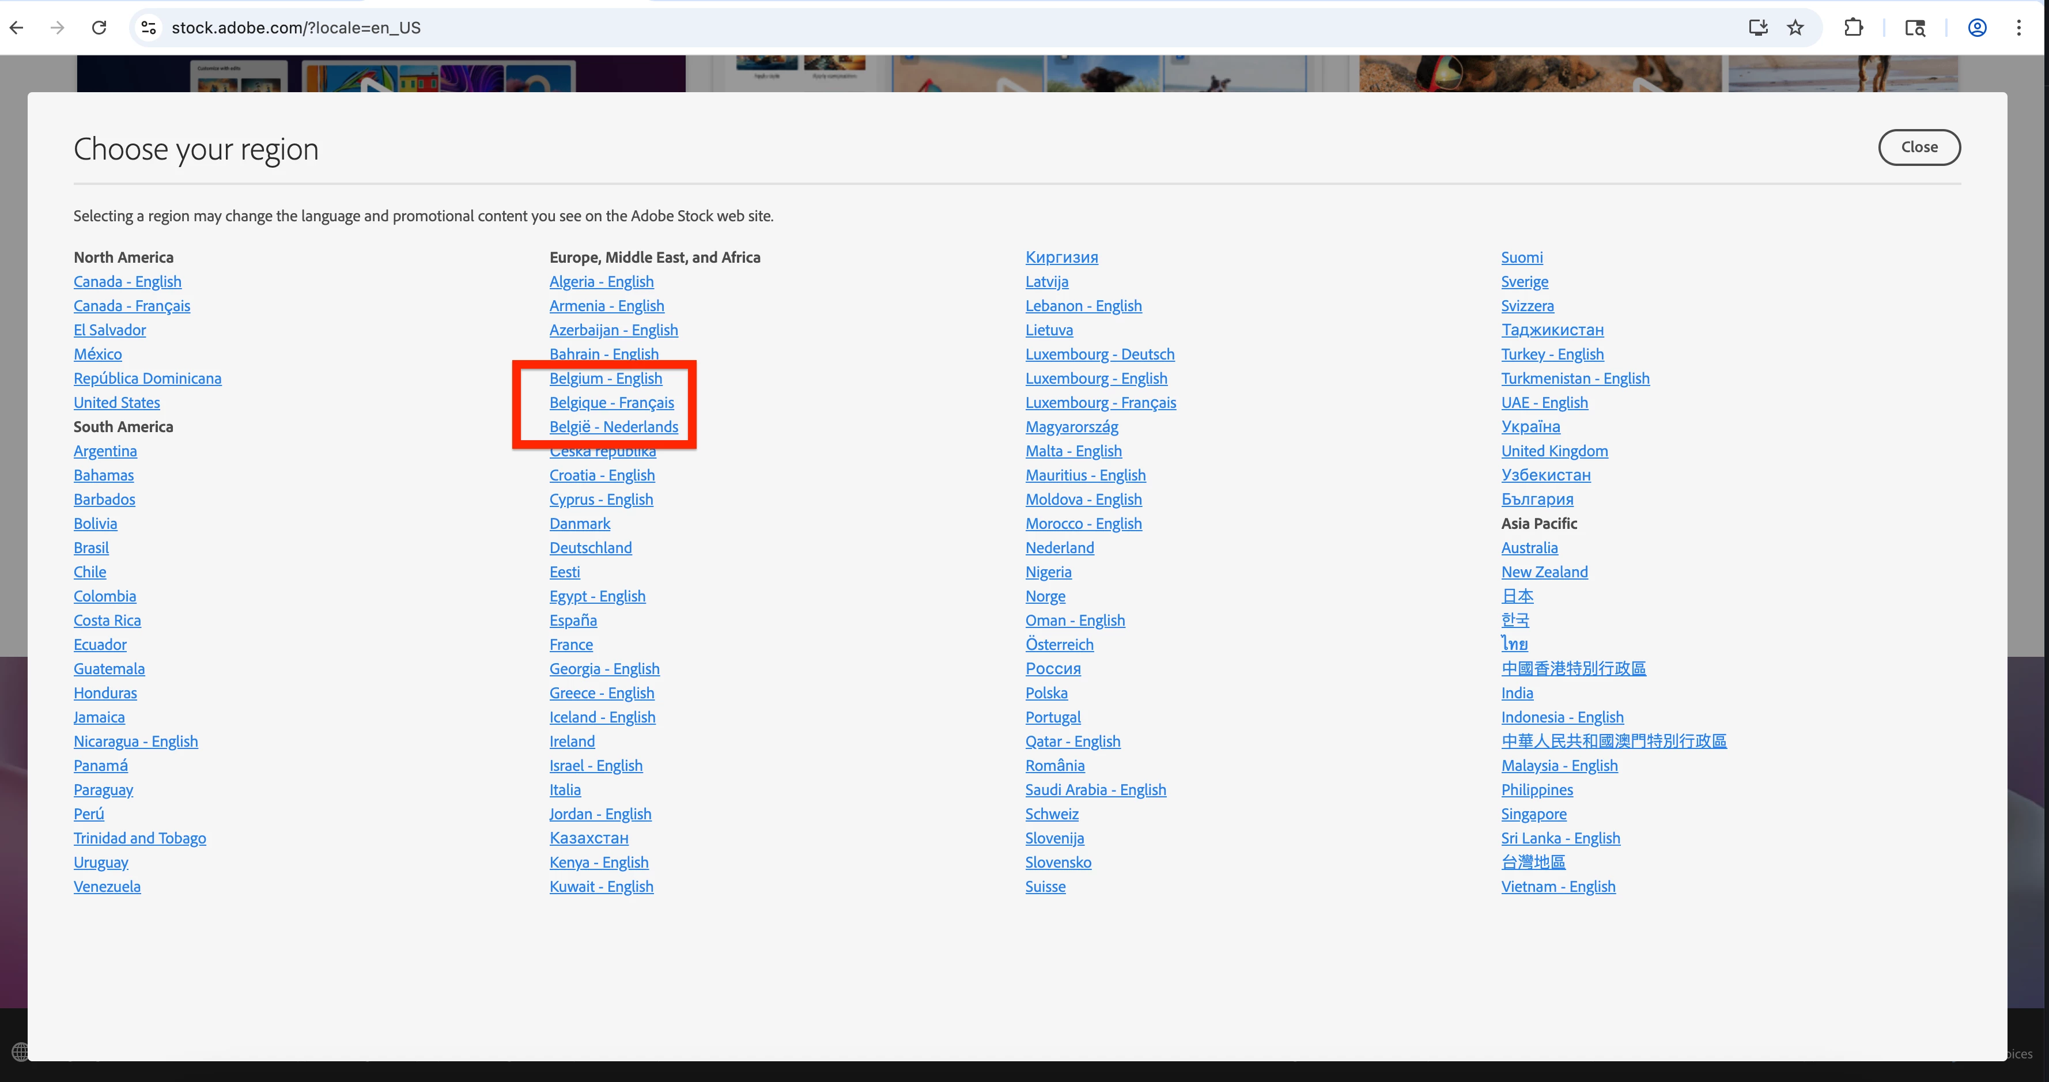Pick 日本 region link

[1518, 596]
